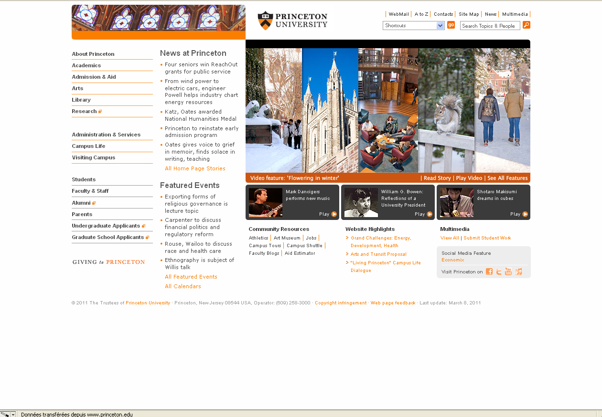
Task: Open Web page feedback link in footer
Action: 393,303
